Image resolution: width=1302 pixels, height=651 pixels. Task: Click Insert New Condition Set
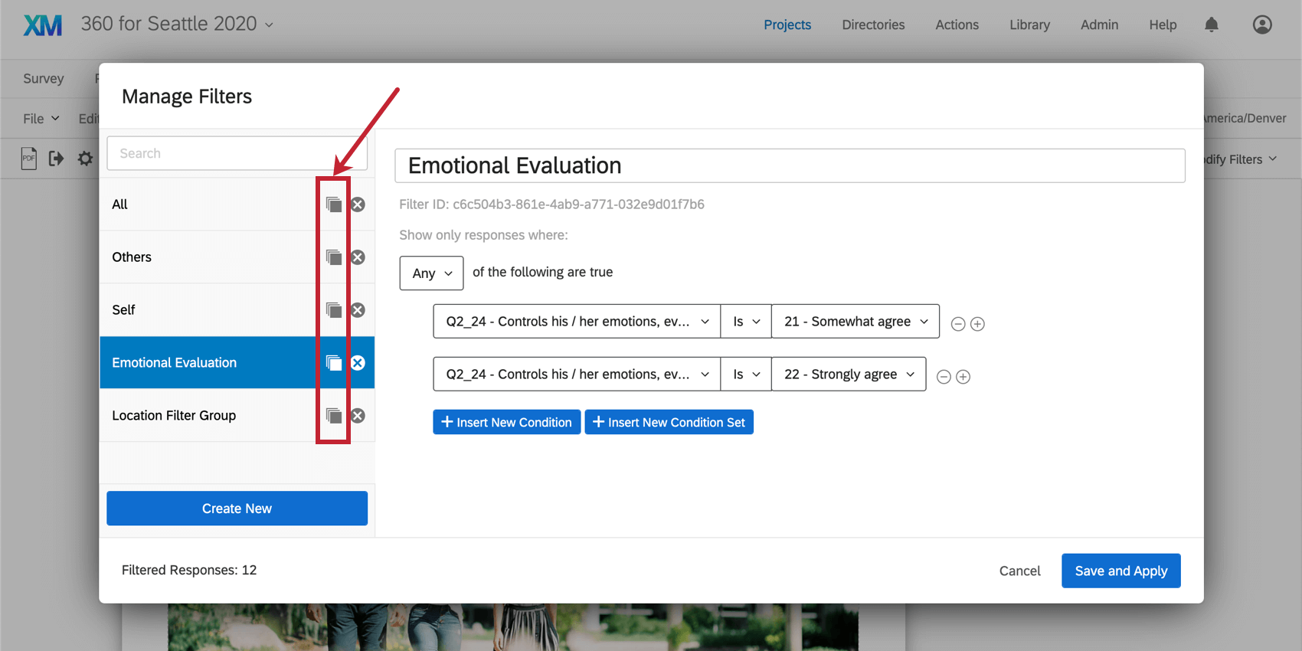(669, 423)
